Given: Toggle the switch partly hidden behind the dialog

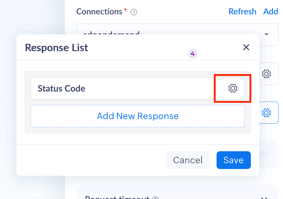Looking at the screenshot, I should (x=264, y=154).
